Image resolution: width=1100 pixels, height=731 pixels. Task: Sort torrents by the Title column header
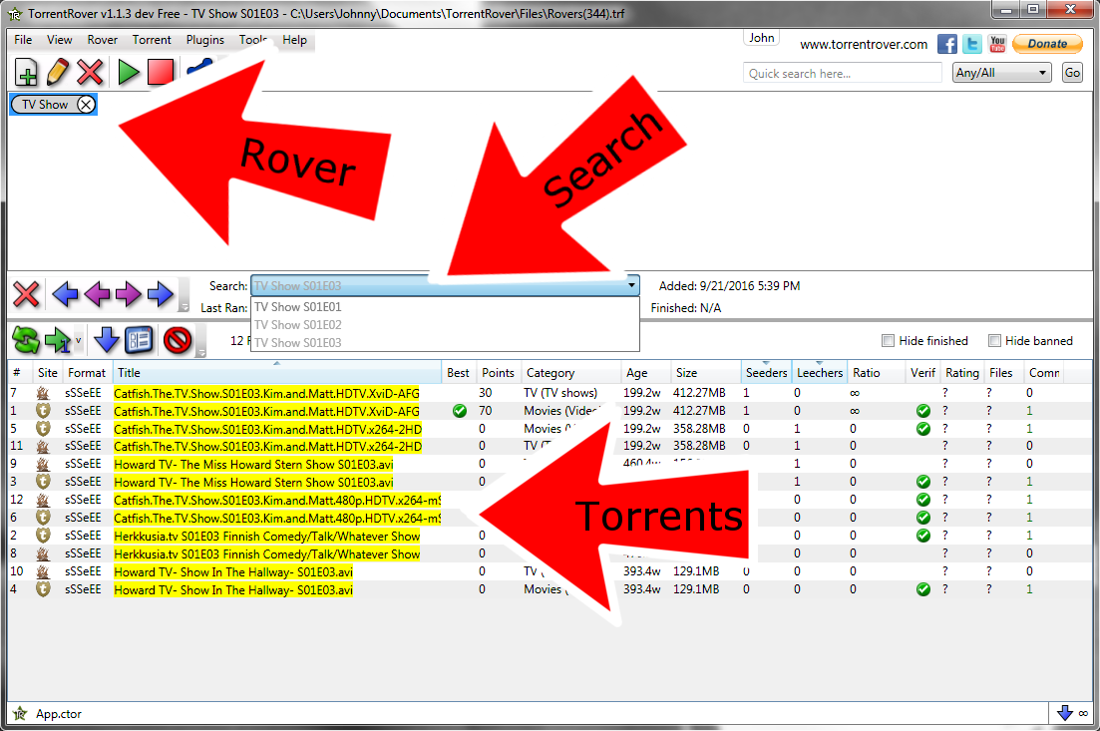(x=277, y=373)
